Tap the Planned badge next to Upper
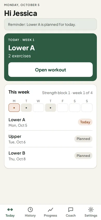This screenshot has height=220, width=101. coord(83,139)
